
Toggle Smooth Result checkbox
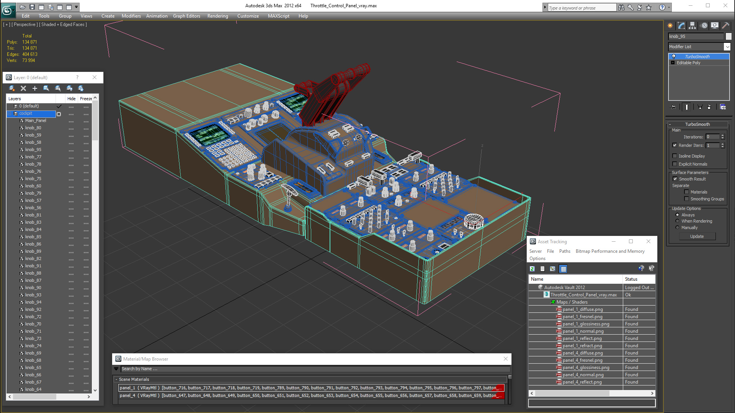pos(675,179)
